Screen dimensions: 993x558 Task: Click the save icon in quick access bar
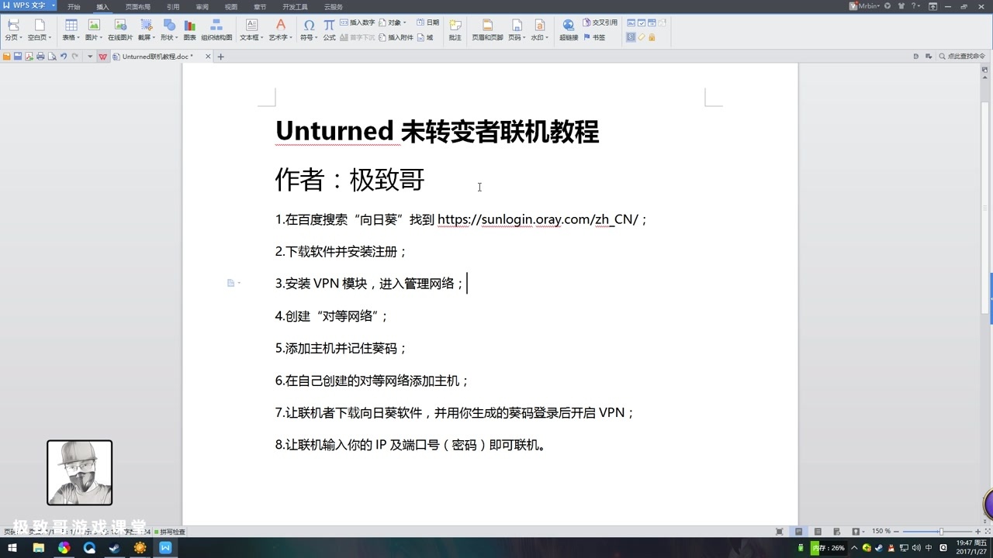point(17,57)
